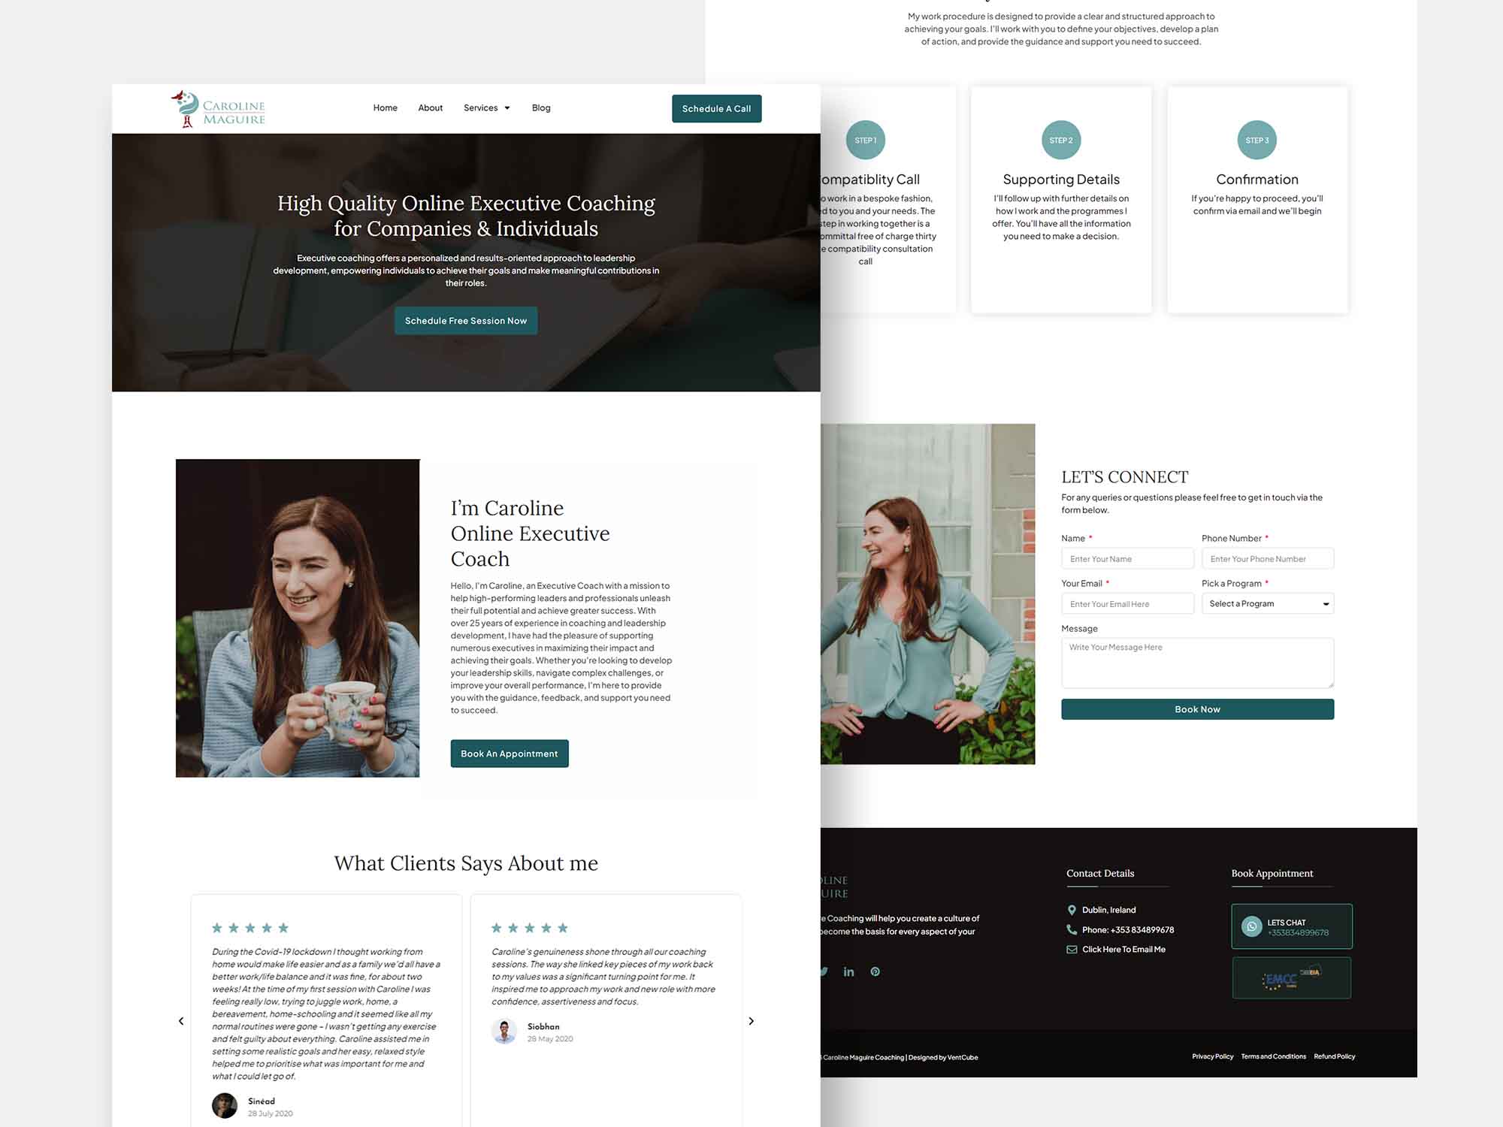This screenshot has width=1503, height=1127.
Task: Click the About navigation menu item
Action: pos(430,107)
